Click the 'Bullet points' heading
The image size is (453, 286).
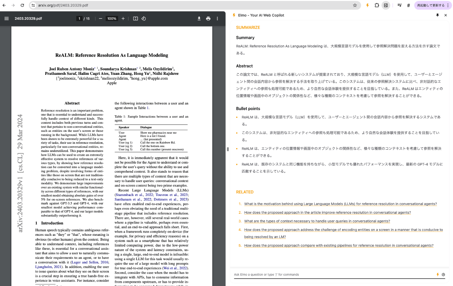click(x=248, y=109)
